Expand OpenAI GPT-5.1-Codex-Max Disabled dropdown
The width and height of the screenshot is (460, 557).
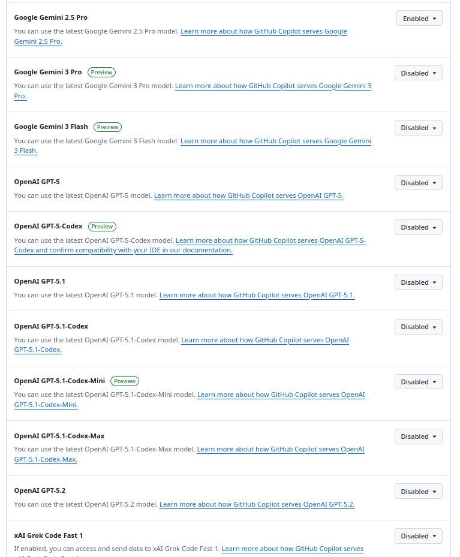click(x=418, y=436)
